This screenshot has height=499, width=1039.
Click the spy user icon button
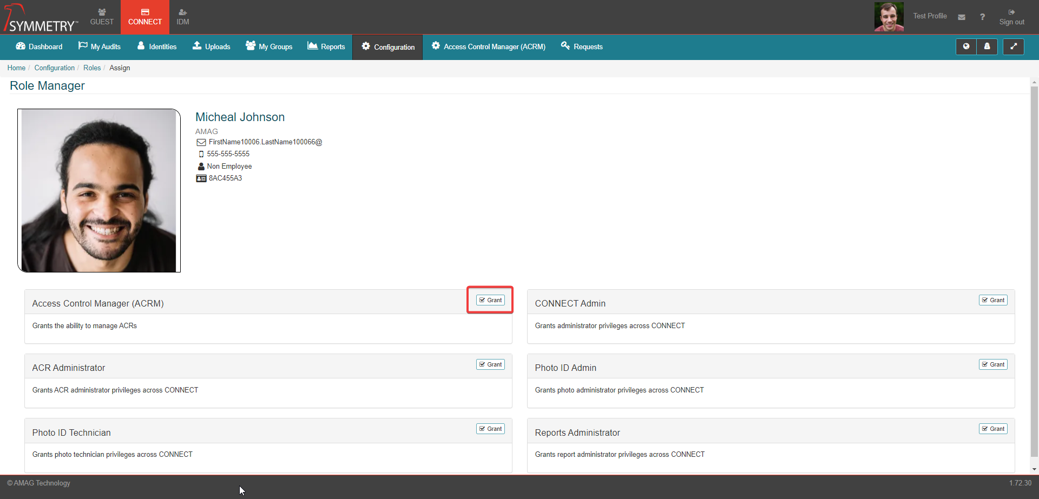[x=987, y=46]
